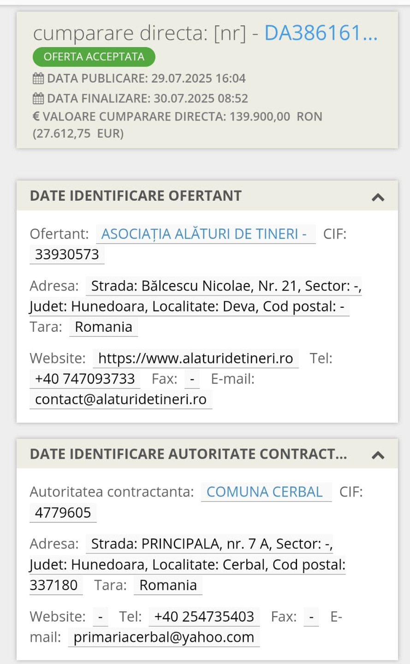This screenshot has width=410, height=664.
Task: Collapse the DATE IDENTIFICARE OFERTANT section chevron
Action: click(x=378, y=197)
